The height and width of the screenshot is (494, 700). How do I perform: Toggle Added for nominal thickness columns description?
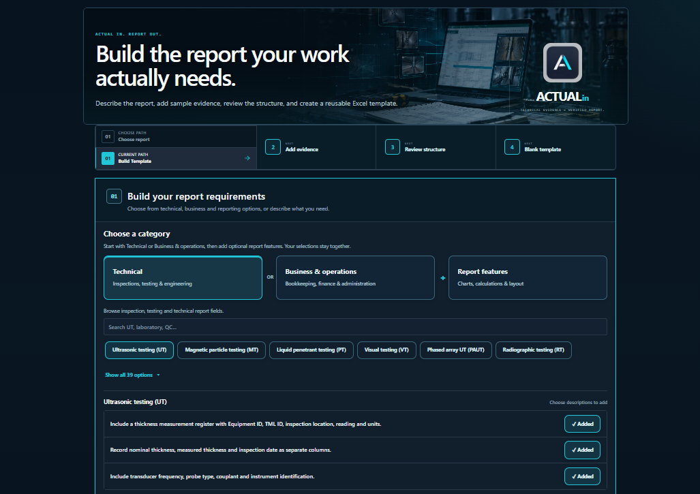click(x=582, y=450)
